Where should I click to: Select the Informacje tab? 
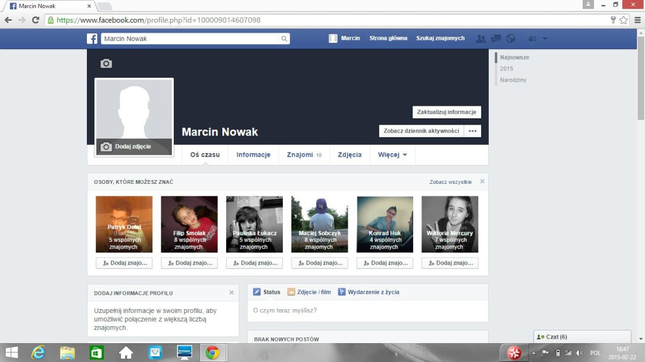(x=253, y=155)
